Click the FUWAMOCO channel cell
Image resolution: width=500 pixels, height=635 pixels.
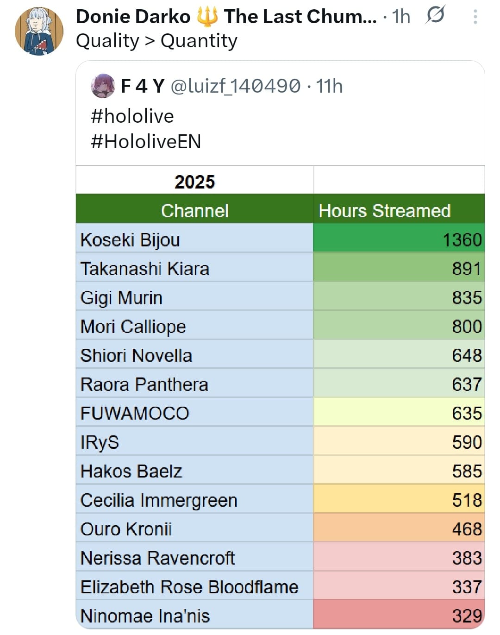click(x=135, y=413)
